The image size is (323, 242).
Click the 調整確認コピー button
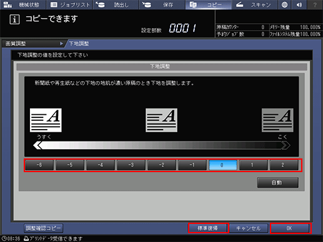[44, 228]
